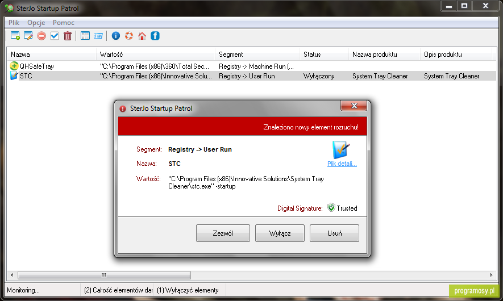This screenshot has height=301, width=503.
Task: Maximize the SterJo Startup Patrol window
Action: 464,6
